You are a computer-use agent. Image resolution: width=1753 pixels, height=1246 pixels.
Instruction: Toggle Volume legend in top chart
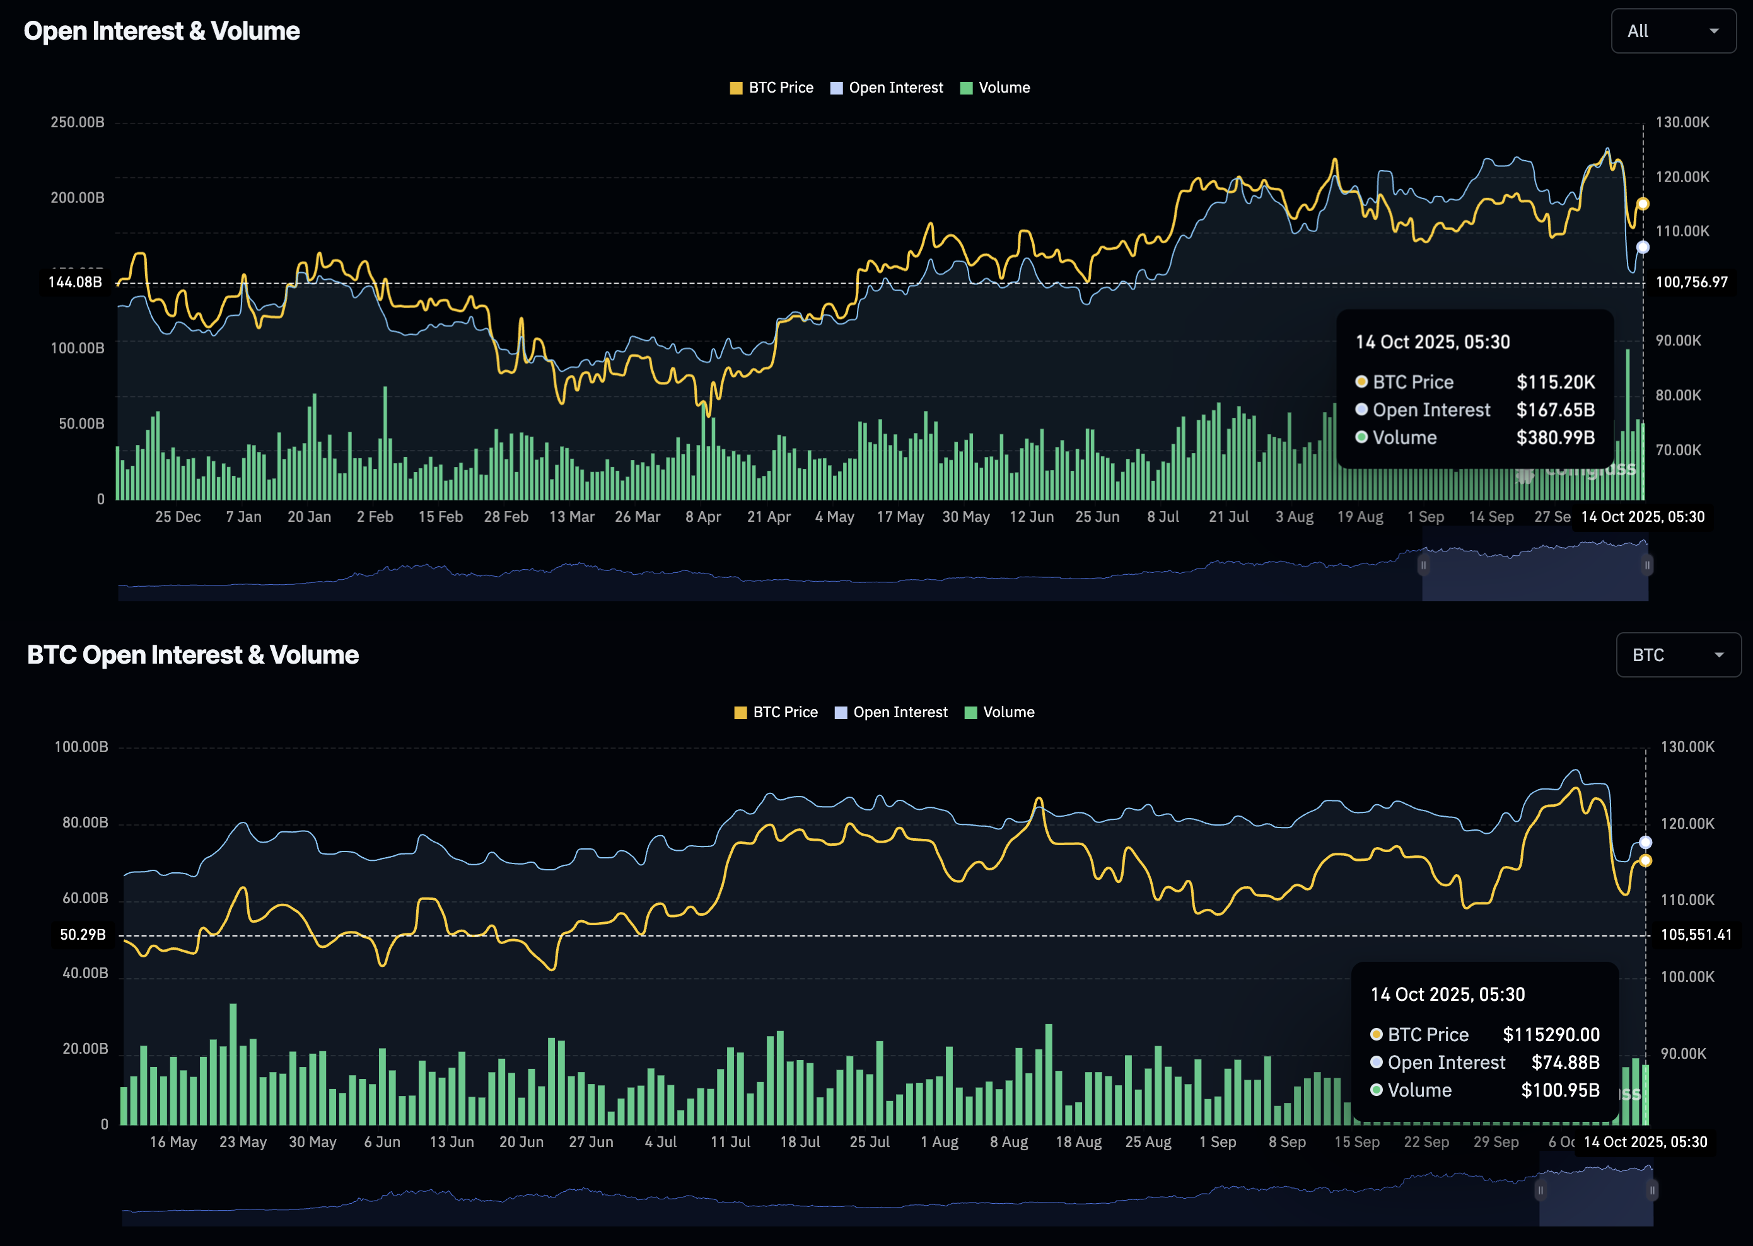pos(1003,88)
